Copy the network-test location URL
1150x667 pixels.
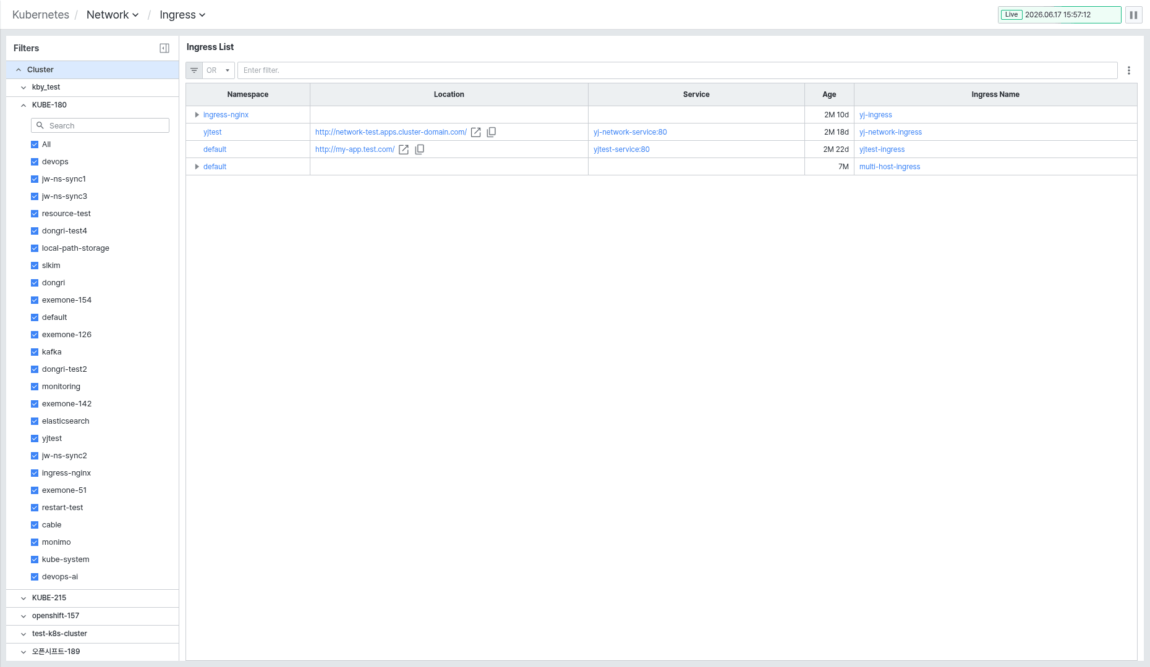pyautogui.click(x=492, y=132)
